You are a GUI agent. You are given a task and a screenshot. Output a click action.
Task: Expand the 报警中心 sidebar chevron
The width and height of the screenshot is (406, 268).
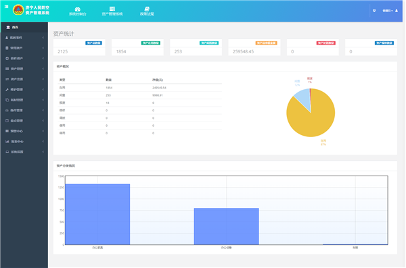pos(43,131)
